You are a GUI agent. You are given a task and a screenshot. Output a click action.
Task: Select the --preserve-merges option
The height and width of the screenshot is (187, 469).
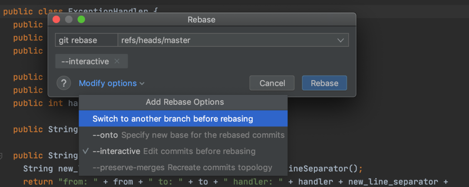(x=182, y=168)
